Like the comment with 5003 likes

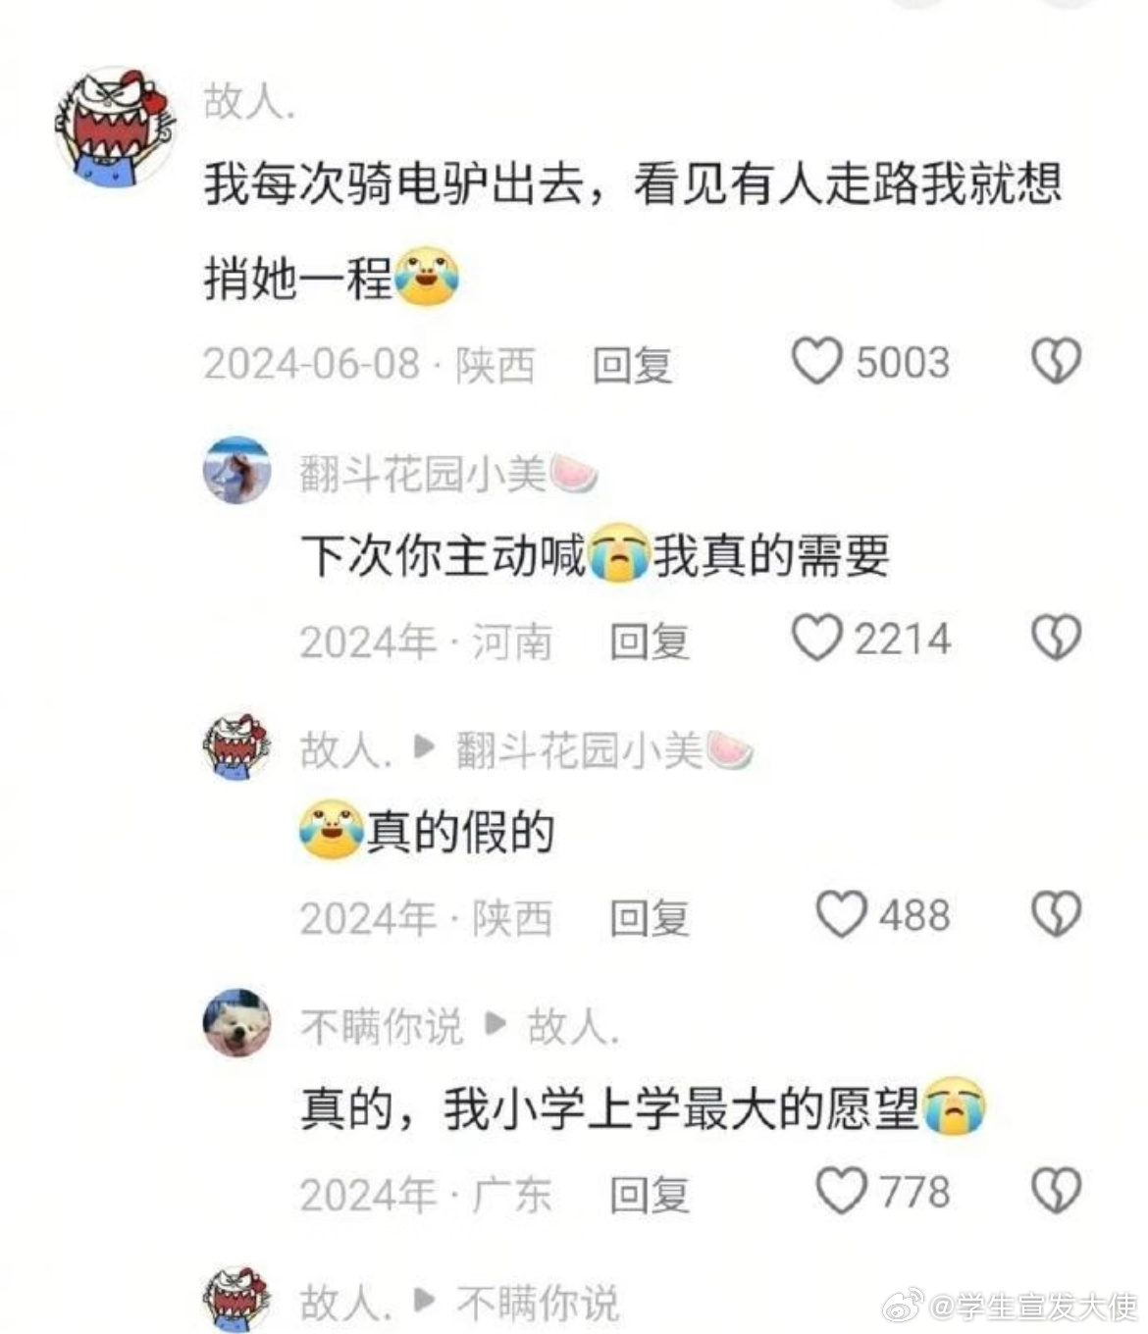[816, 361]
